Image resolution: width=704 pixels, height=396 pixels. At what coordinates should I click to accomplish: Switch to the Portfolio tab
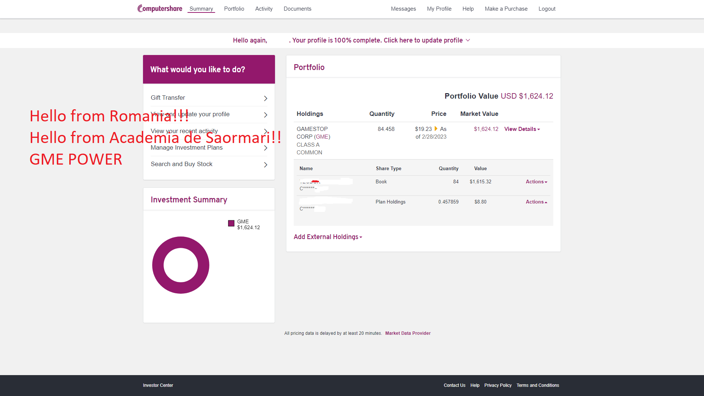coord(234,9)
